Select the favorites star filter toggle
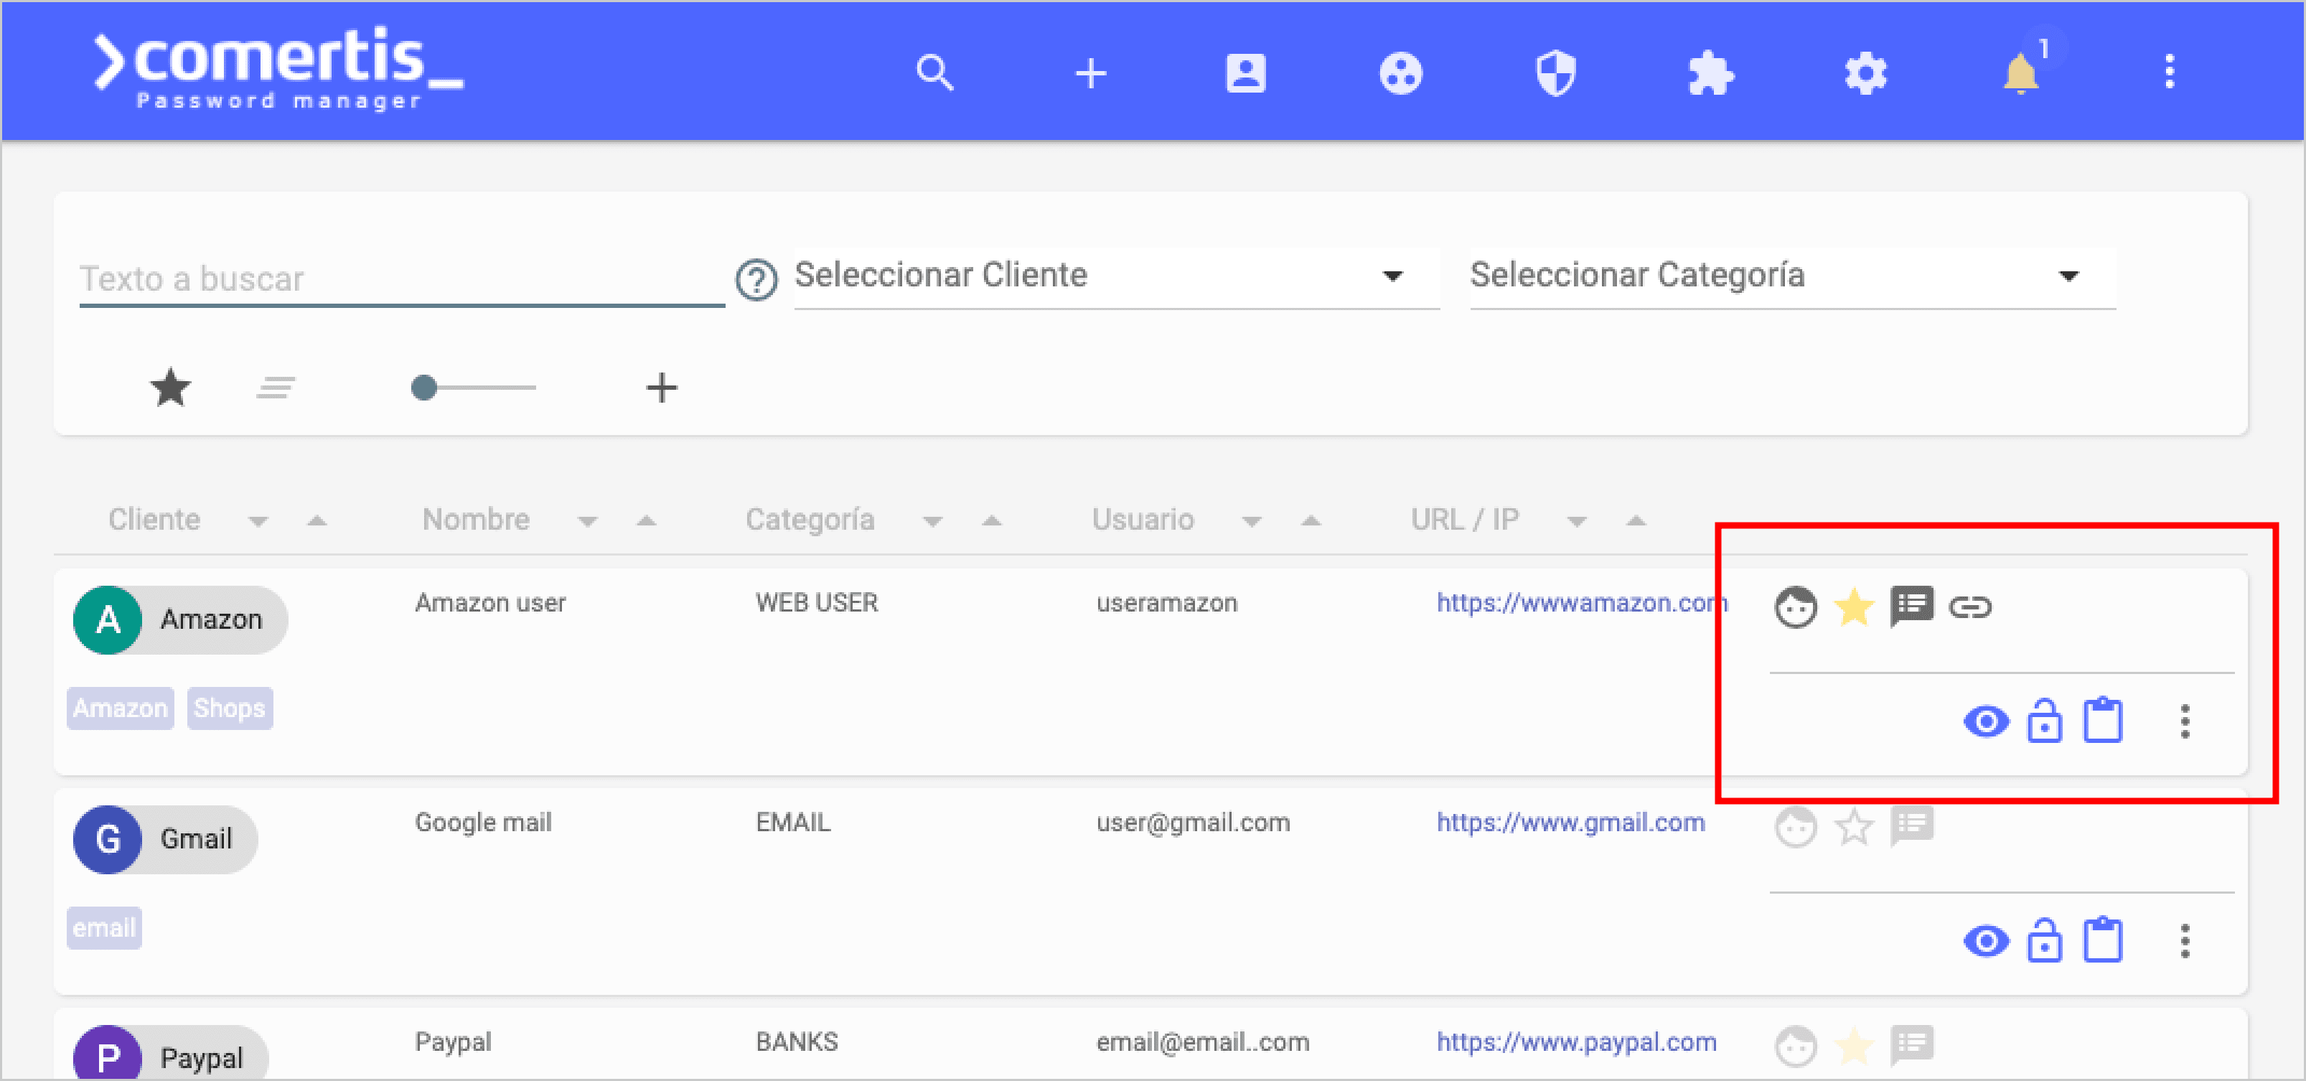 172,388
